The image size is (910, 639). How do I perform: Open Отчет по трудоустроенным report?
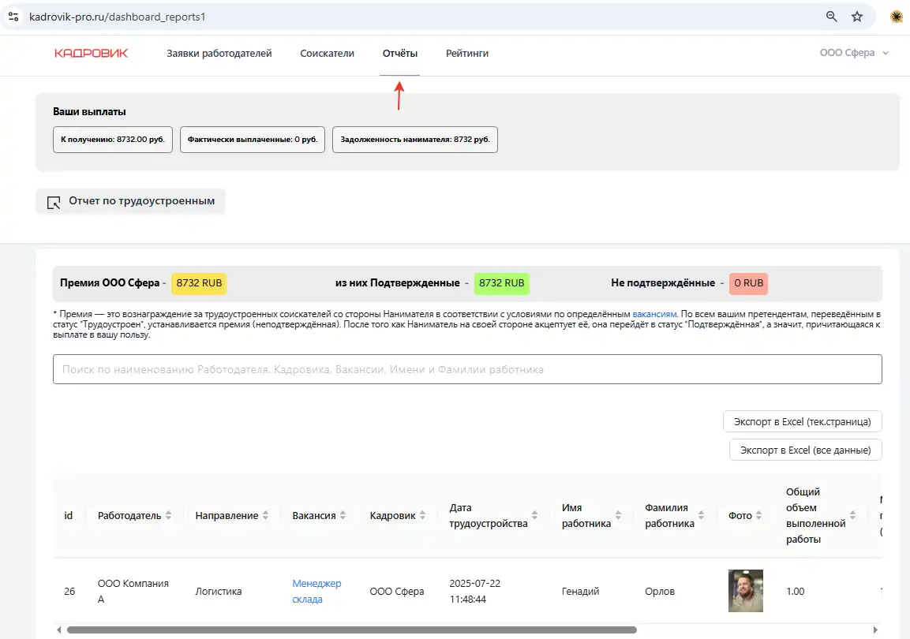[131, 201]
